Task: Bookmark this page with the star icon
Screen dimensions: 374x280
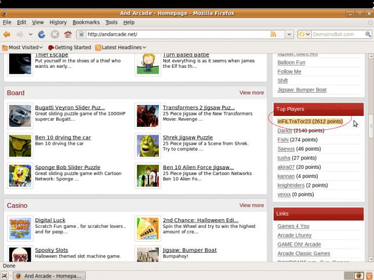Action: click(x=281, y=34)
